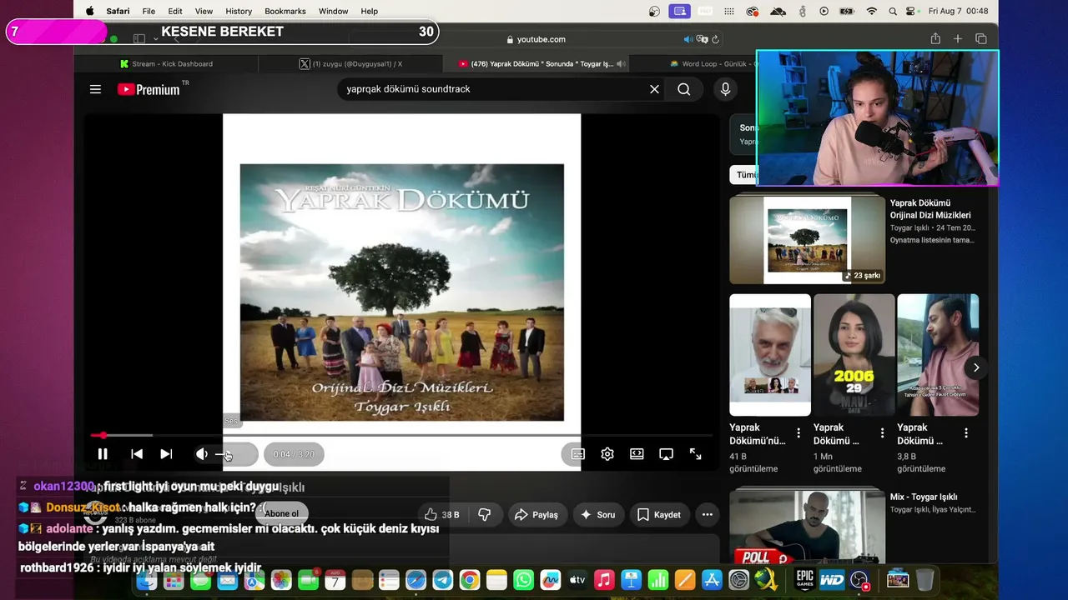
Task: Open macOS Control Center
Action: 912,11
